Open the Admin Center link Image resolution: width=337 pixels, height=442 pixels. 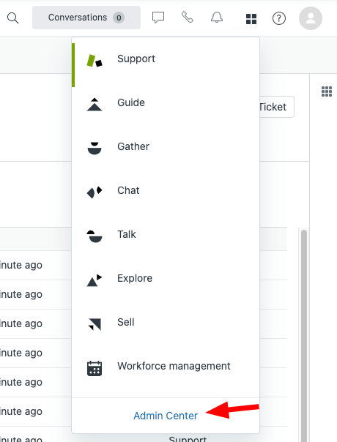coord(166,416)
